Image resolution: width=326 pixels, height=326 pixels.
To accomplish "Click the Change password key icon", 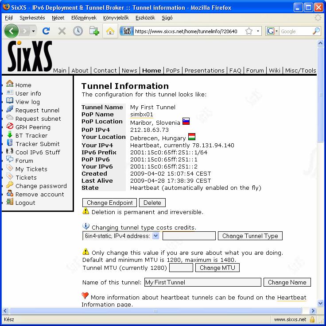I will click(x=10, y=184).
